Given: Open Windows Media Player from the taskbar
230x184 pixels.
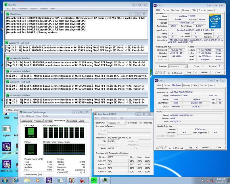Looking at the screenshot, I should [38, 181].
